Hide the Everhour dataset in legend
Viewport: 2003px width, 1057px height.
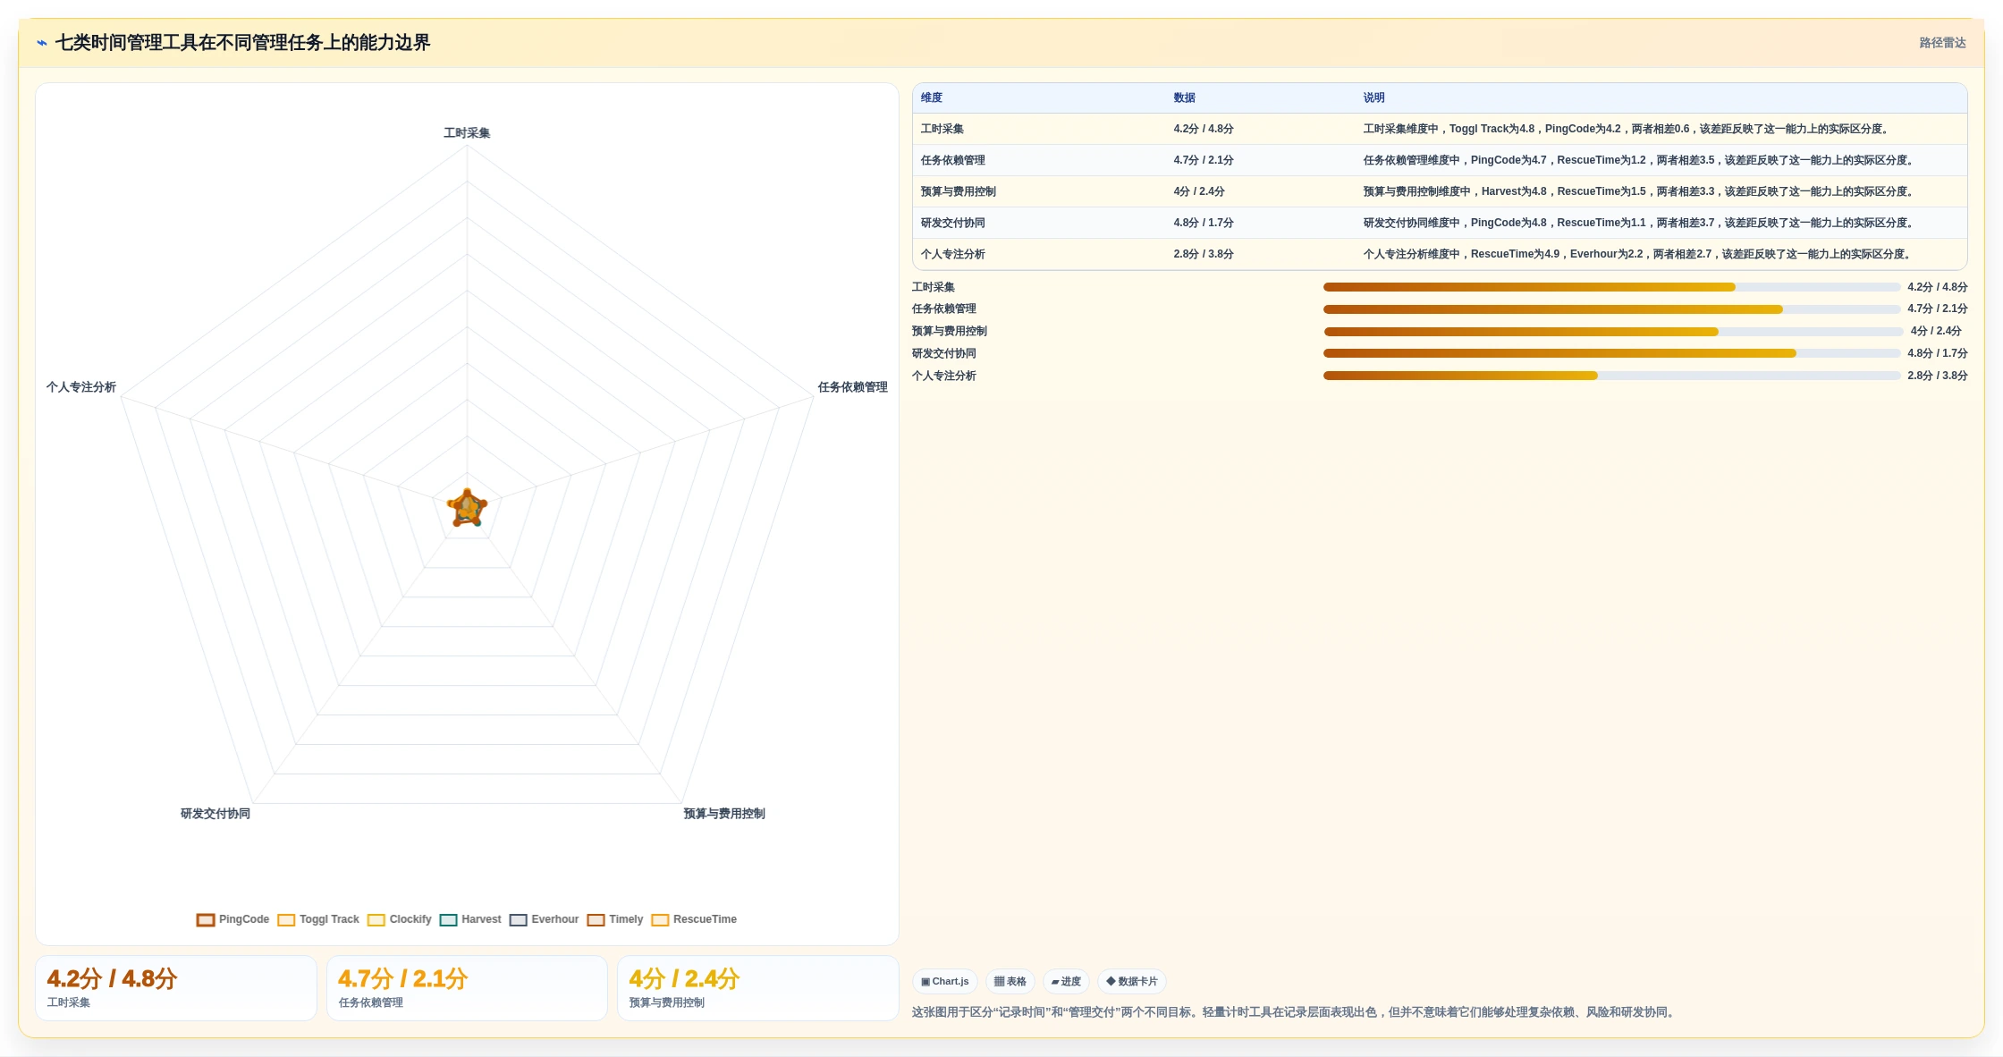[545, 919]
